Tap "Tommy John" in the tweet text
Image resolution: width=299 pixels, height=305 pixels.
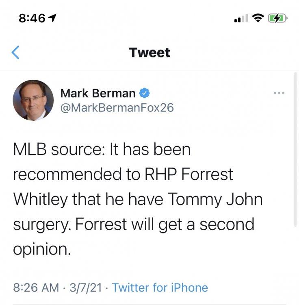[215, 199]
